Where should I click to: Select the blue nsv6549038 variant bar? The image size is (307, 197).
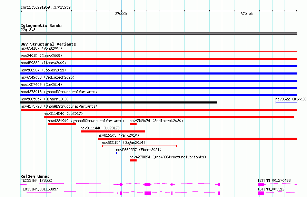click(159, 81)
